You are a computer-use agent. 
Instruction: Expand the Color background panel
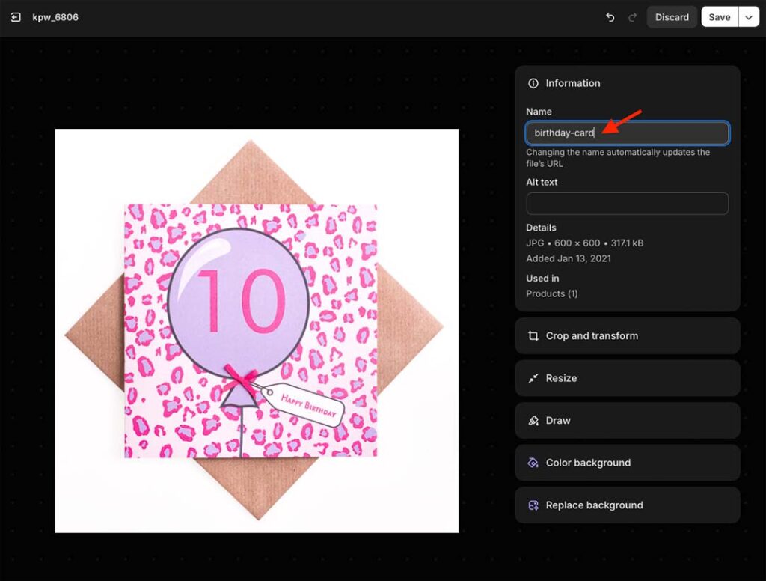(x=628, y=463)
